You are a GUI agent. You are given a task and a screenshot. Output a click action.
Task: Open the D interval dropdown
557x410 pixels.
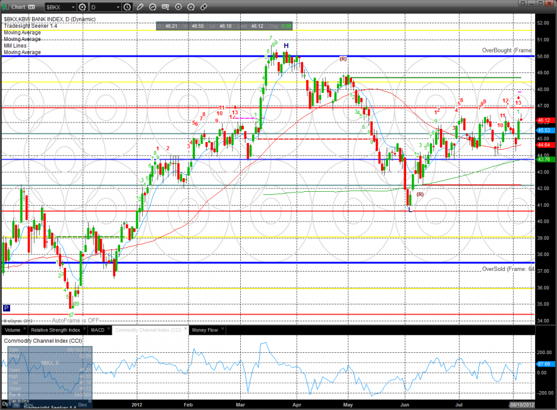(x=104, y=7)
